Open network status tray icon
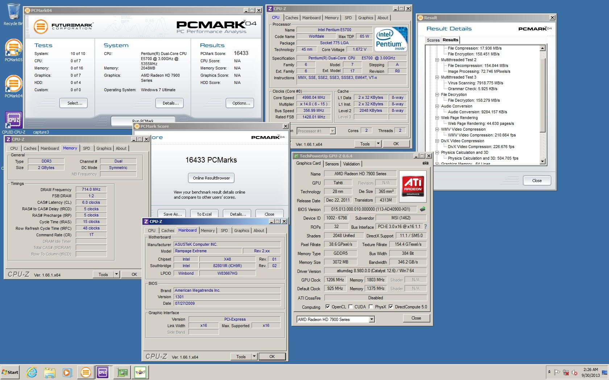 point(566,372)
